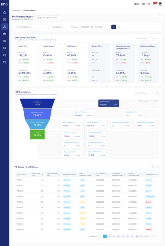Select the On-time In-full PO box showing 77,000
Screen dimensions: 165x246
[x=72, y=135]
